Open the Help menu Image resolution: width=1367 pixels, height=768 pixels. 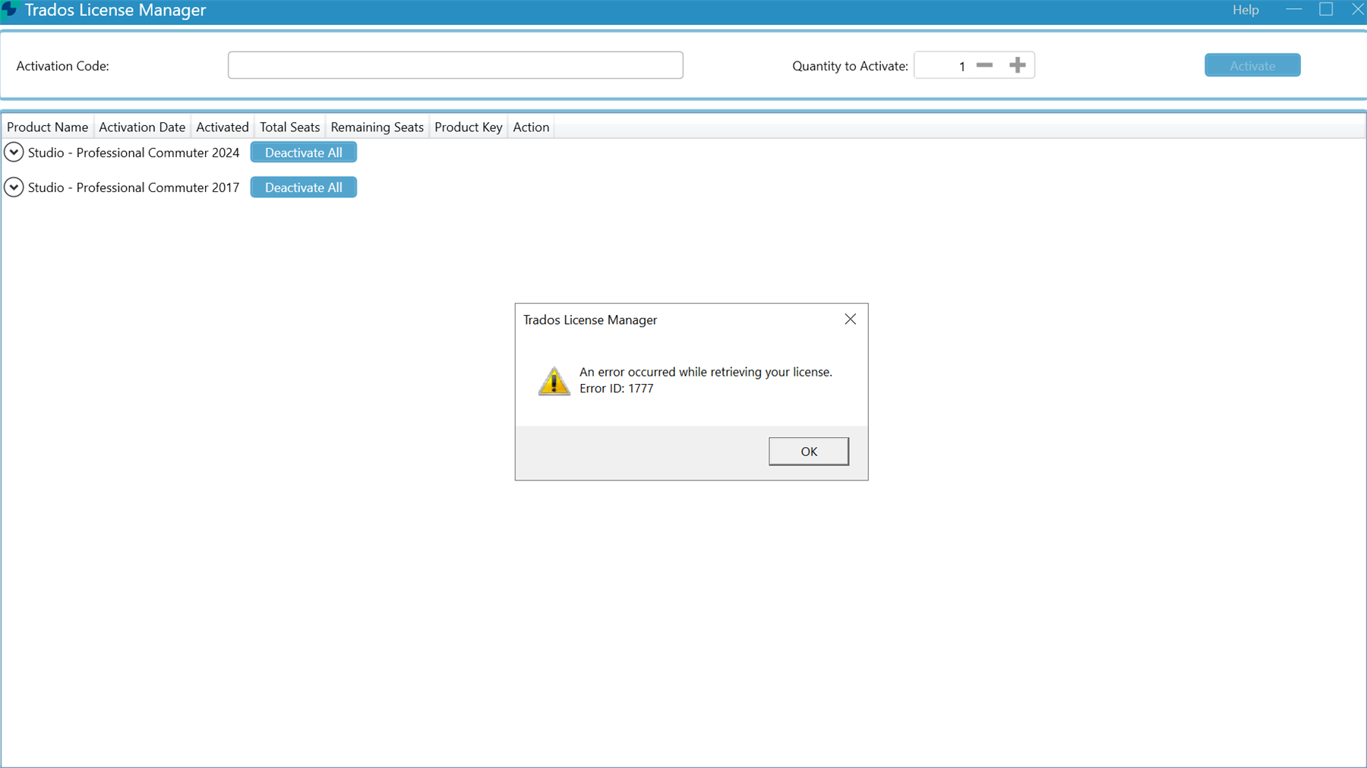pyautogui.click(x=1245, y=10)
